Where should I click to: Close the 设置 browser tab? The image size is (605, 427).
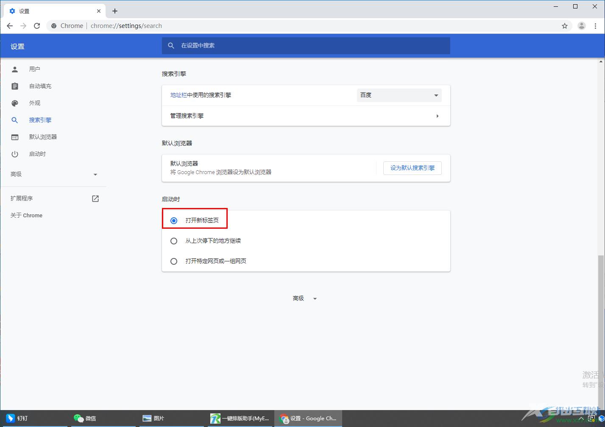point(99,11)
